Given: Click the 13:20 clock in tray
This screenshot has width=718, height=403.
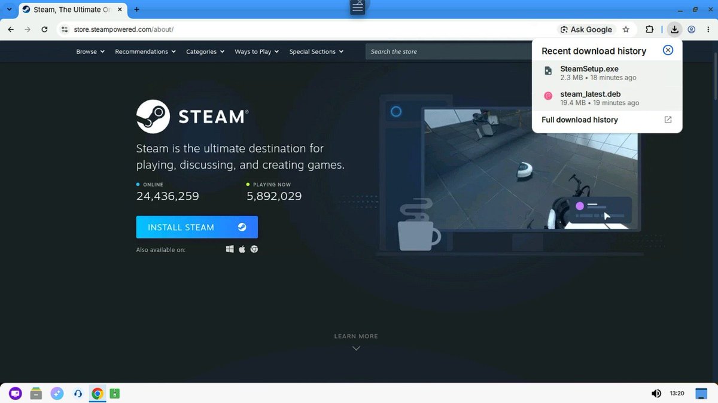Looking at the screenshot, I should tap(677, 393).
